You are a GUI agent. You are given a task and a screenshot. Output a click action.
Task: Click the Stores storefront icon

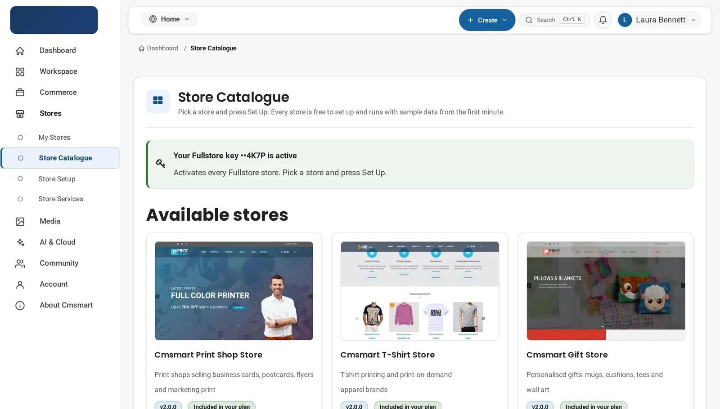[x=20, y=114]
